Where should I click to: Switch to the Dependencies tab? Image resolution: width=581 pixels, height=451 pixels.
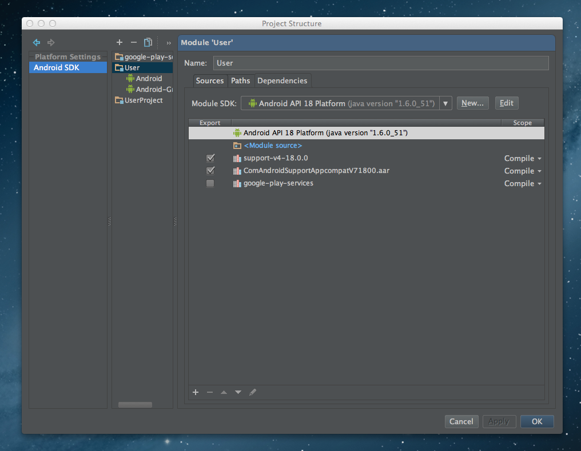[282, 80]
